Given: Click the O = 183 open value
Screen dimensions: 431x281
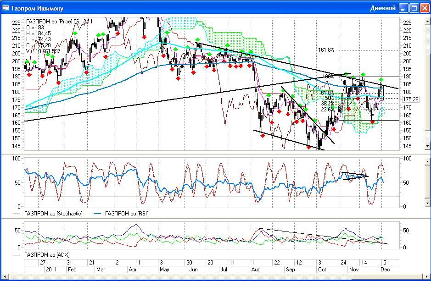Looking at the screenshot, I should point(35,28).
